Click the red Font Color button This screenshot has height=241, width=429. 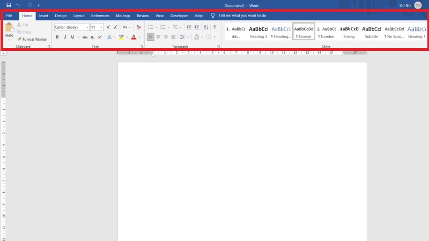click(x=134, y=37)
